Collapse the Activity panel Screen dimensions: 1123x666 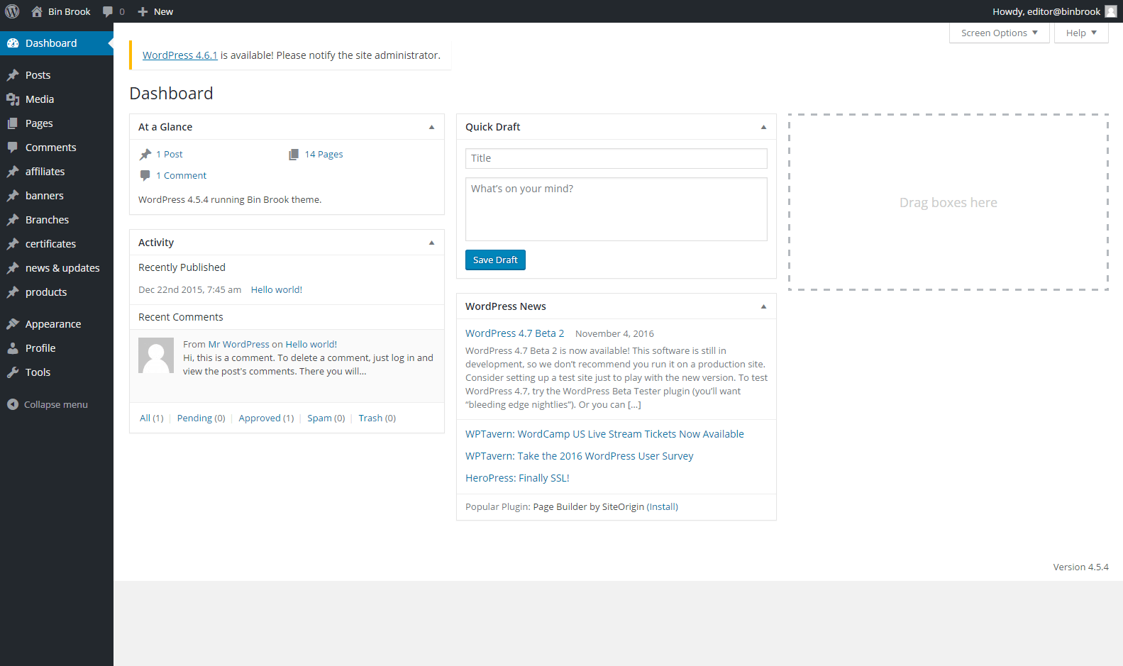click(431, 243)
